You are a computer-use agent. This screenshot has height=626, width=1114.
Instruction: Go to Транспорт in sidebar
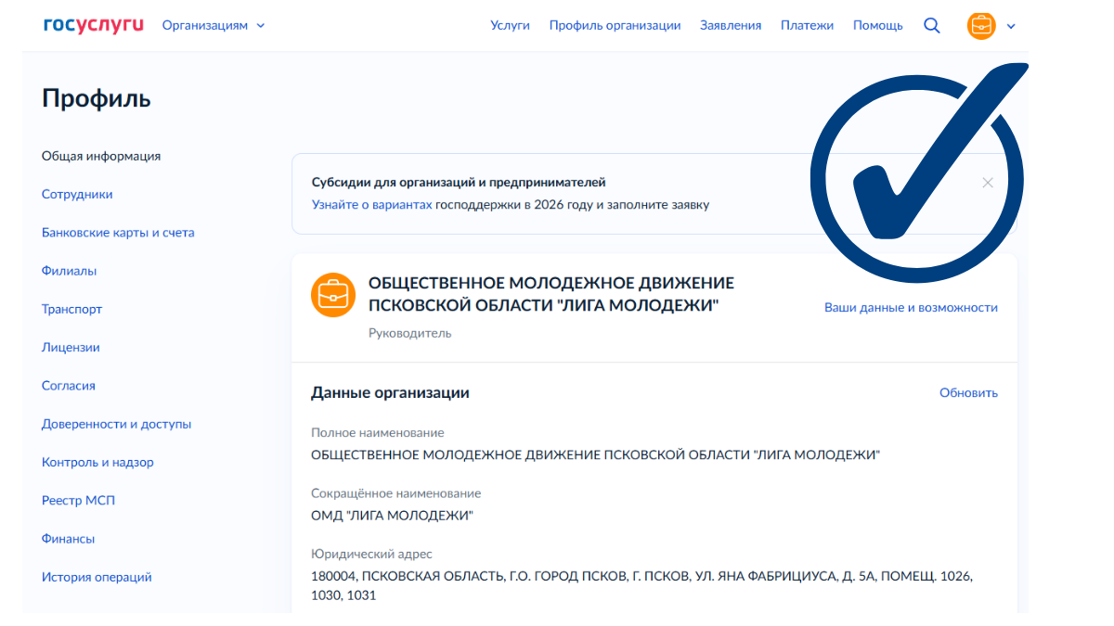71,309
